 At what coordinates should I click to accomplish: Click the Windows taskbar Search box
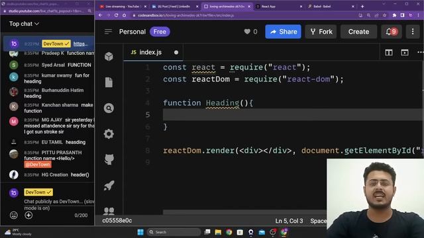point(174,232)
